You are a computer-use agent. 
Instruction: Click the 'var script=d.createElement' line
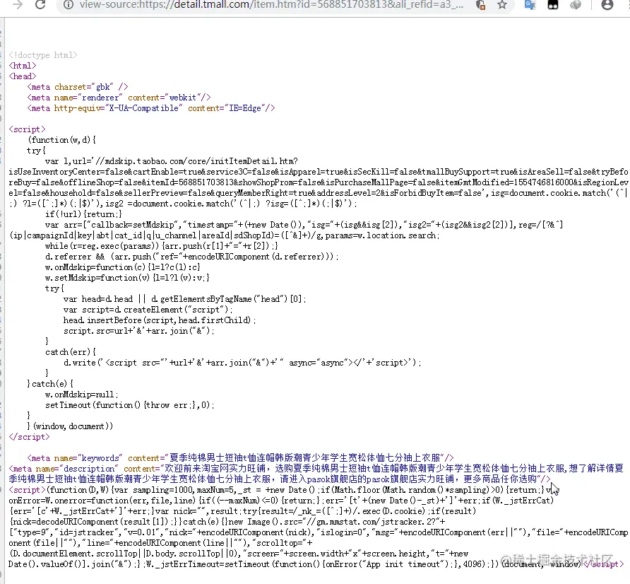pyautogui.click(x=148, y=309)
